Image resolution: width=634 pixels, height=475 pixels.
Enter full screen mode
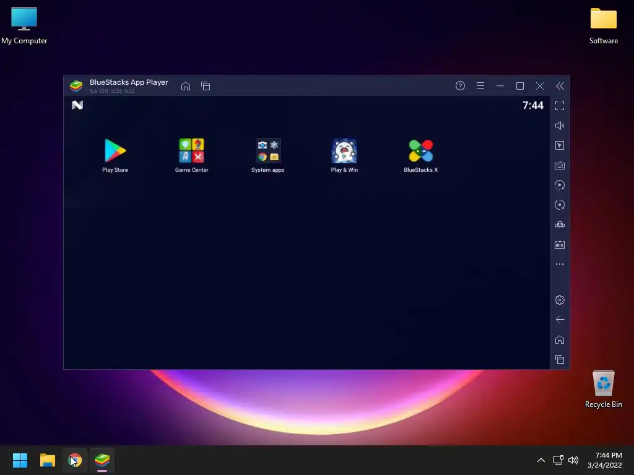[560, 106]
